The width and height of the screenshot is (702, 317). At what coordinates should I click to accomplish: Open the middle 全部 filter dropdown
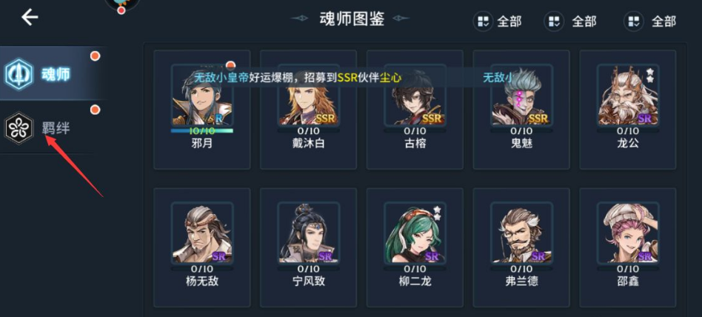(x=570, y=21)
